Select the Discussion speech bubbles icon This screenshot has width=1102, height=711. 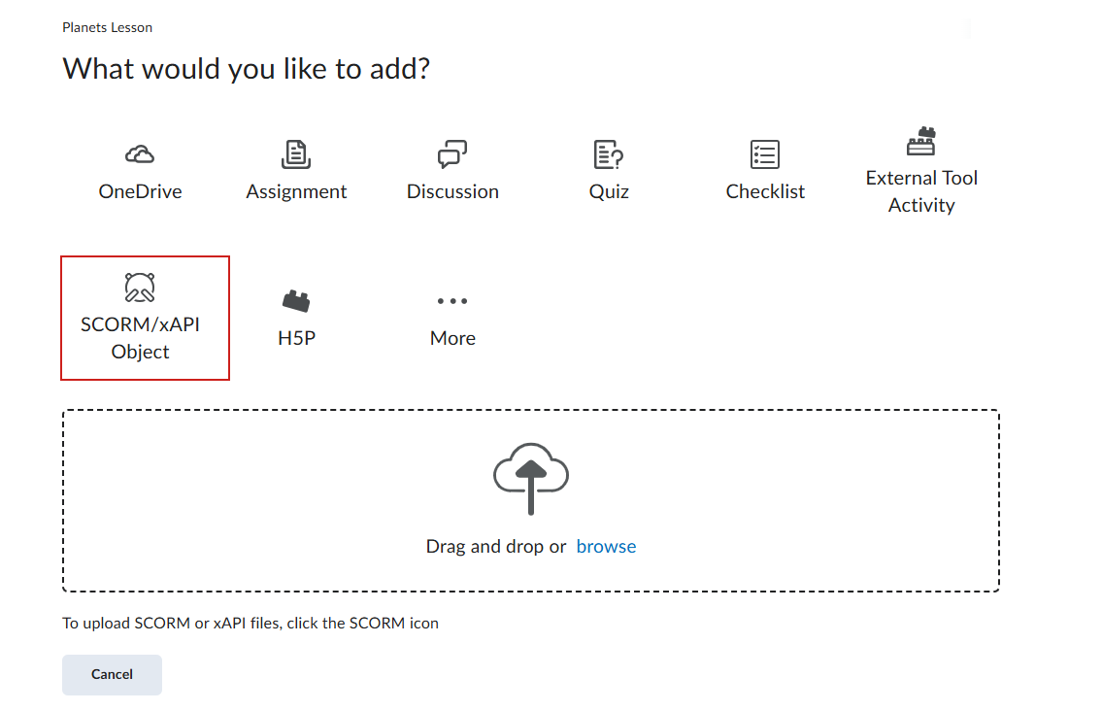pyautogui.click(x=452, y=154)
